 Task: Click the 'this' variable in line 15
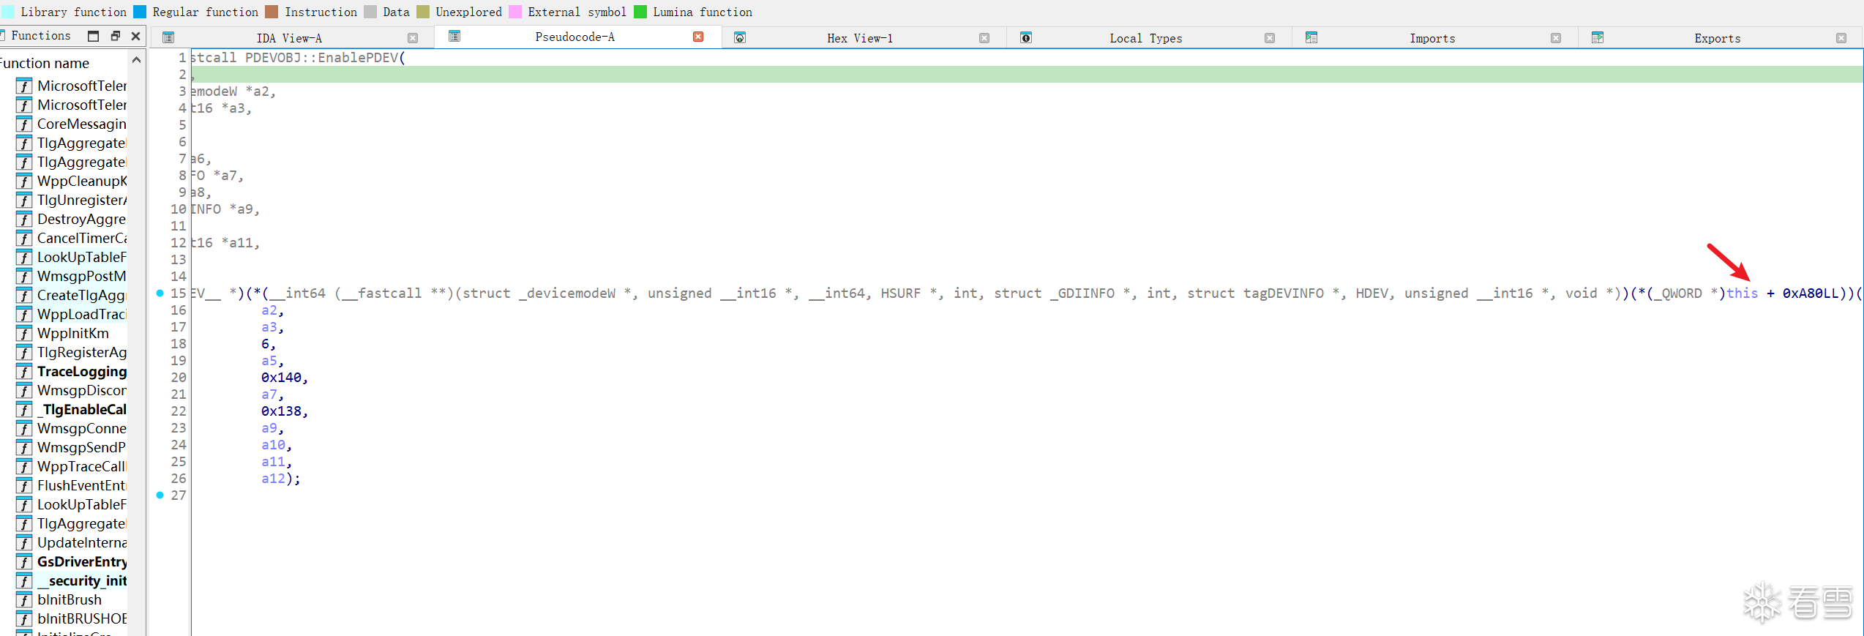(1742, 293)
